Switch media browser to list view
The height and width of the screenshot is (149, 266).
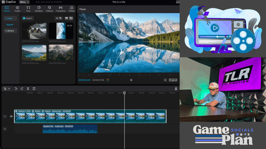pyautogui.click(x=66, y=18)
